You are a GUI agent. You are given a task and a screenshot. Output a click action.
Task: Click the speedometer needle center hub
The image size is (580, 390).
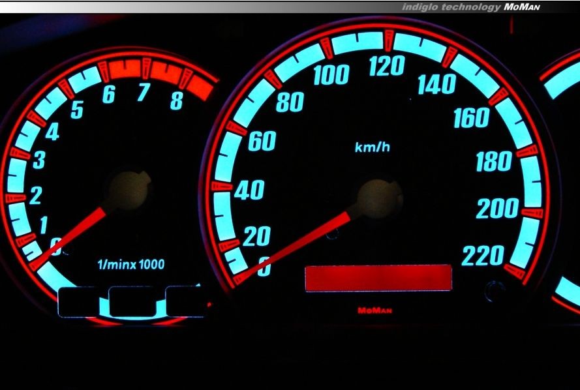pos(378,198)
